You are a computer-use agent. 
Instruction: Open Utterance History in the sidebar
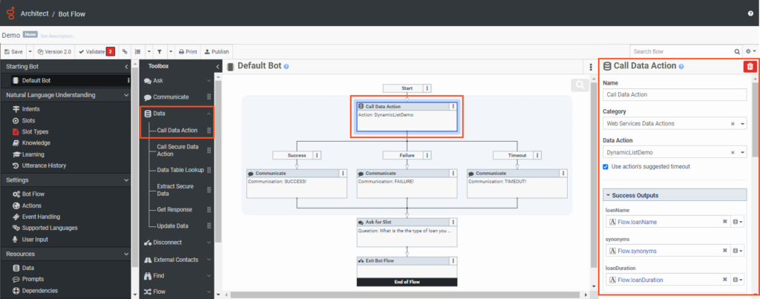point(44,165)
